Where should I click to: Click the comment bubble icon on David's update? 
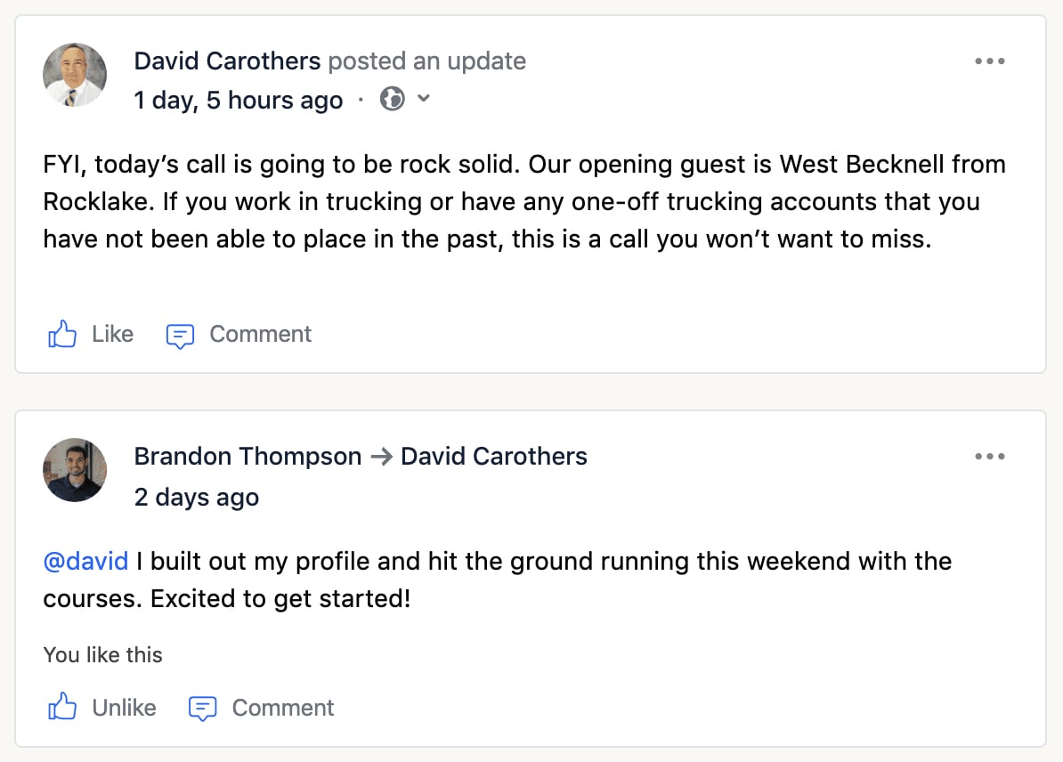[180, 336]
